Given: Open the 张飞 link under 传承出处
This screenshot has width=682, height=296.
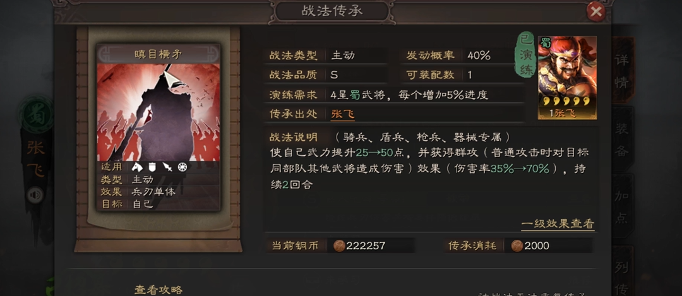Looking at the screenshot, I should (x=343, y=114).
